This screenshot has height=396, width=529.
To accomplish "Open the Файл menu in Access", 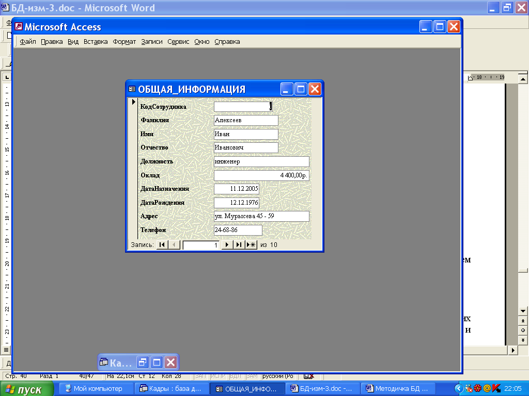I will (28, 42).
